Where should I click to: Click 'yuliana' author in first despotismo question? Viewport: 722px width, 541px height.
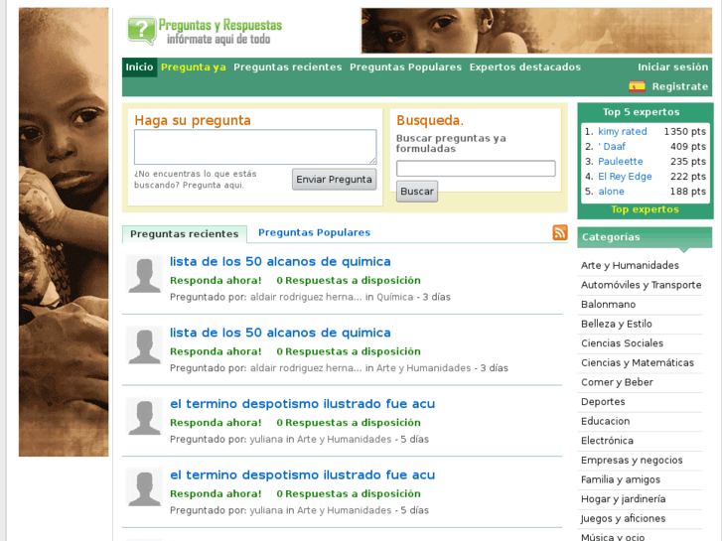pos(266,439)
